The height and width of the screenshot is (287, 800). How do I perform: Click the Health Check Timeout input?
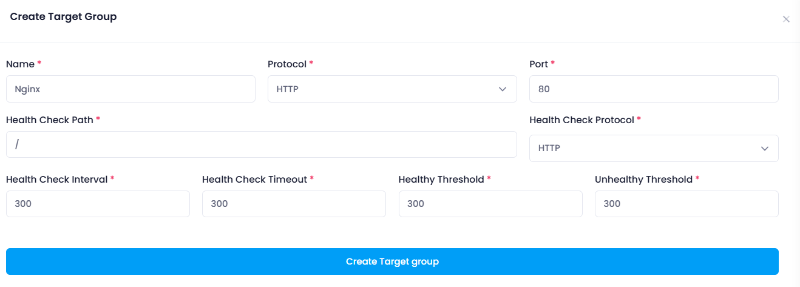(294, 204)
